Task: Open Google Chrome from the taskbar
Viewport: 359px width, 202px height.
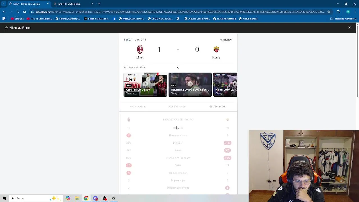Action: (x=86, y=198)
